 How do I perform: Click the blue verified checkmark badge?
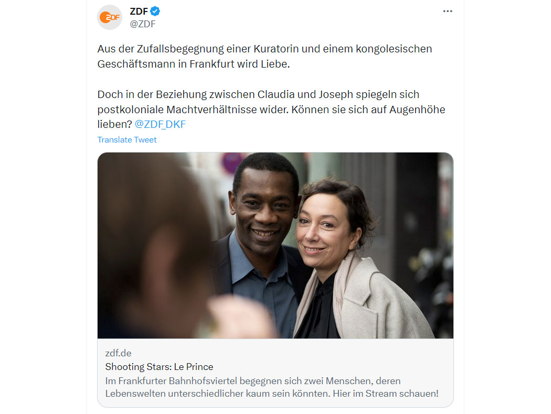tap(155, 11)
